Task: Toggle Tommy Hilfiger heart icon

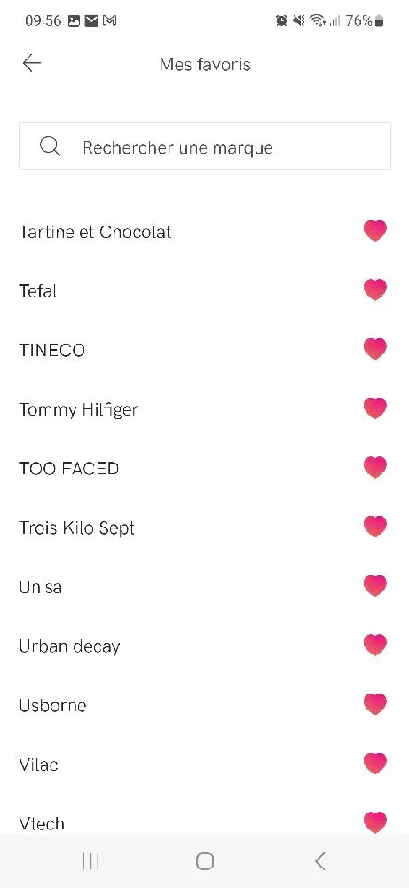Action: click(x=375, y=408)
